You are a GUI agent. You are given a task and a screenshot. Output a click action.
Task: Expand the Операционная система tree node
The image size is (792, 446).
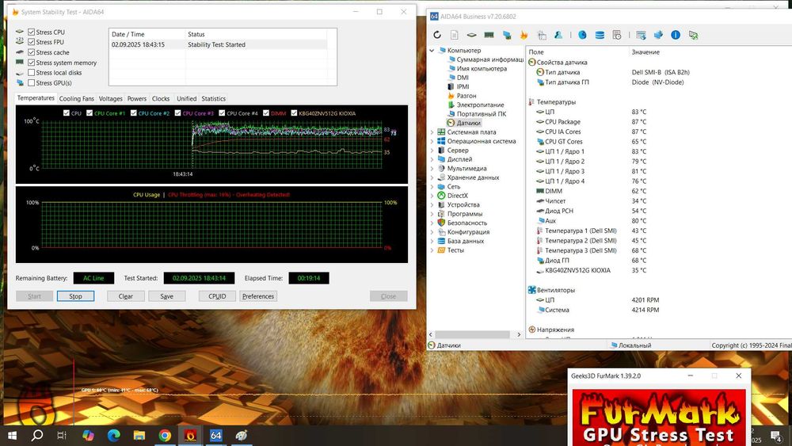(x=432, y=142)
